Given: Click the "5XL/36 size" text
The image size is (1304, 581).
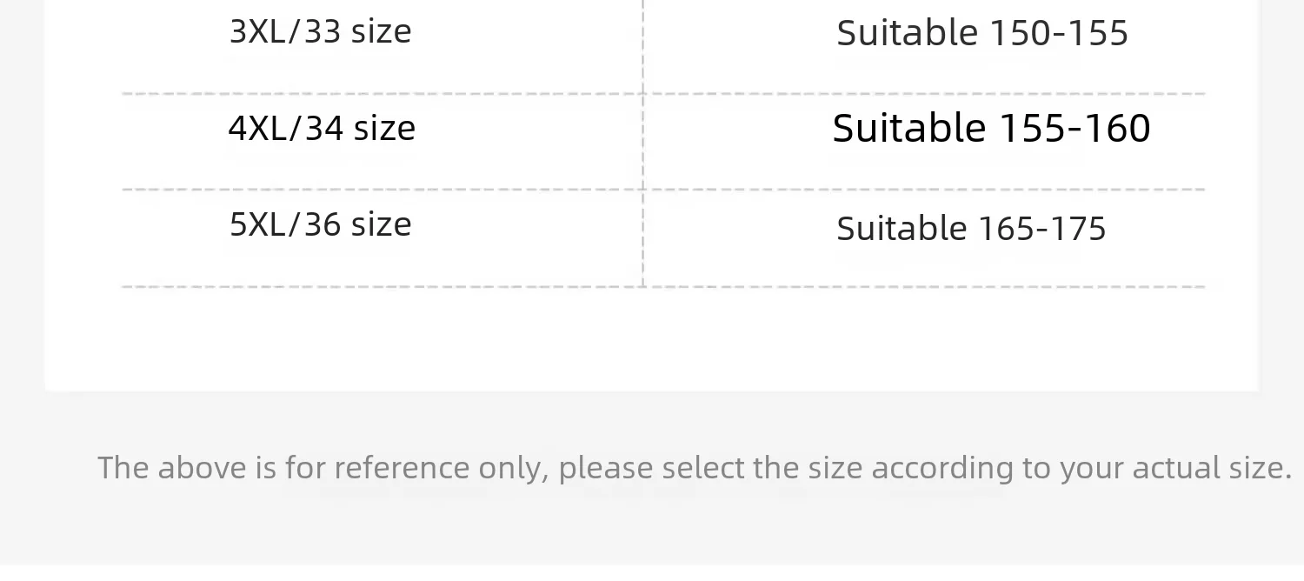Looking at the screenshot, I should point(320,224).
